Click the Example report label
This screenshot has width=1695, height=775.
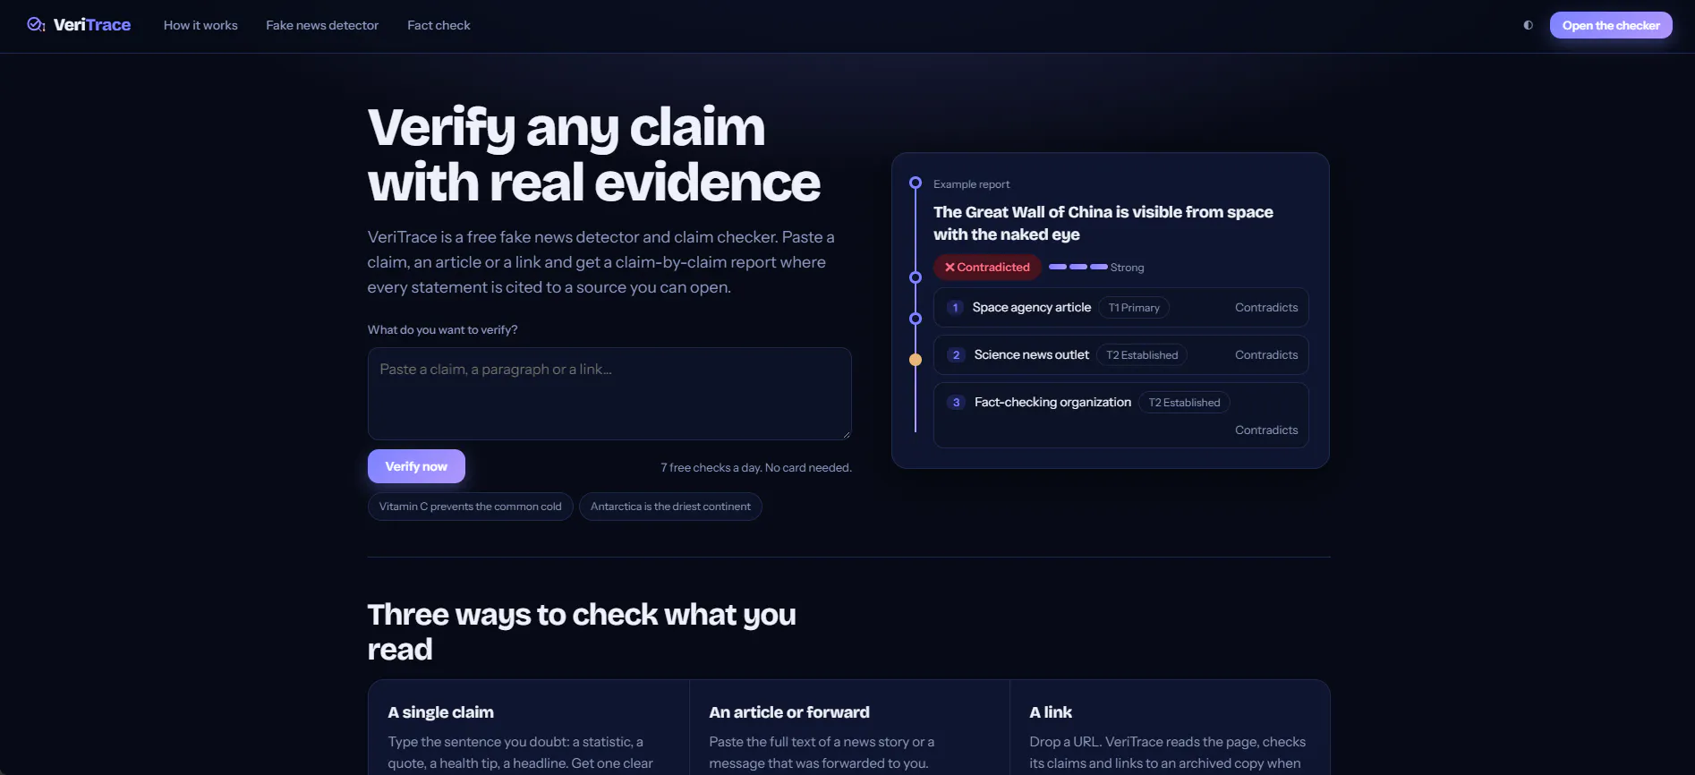[971, 184]
